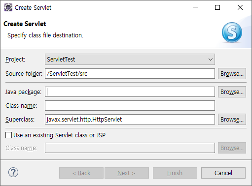The image size is (252, 186).
Task: Click the Eclipse icon in the title bar
Action: 8,7
